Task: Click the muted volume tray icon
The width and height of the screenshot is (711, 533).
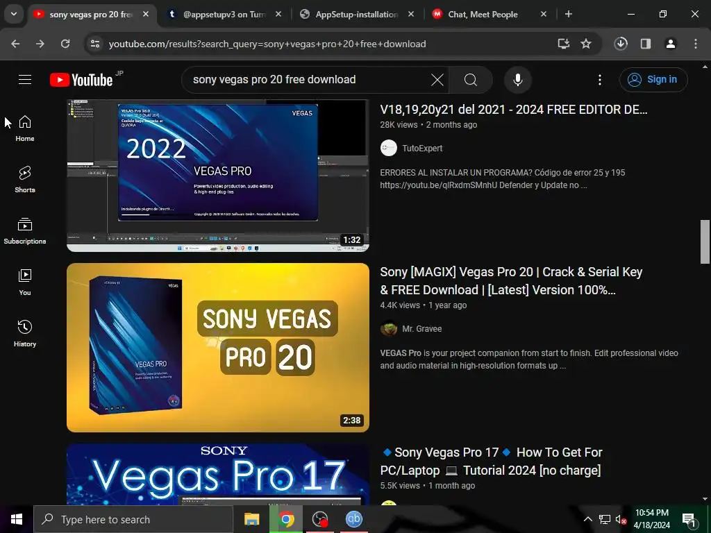Action: tap(621, 519)
